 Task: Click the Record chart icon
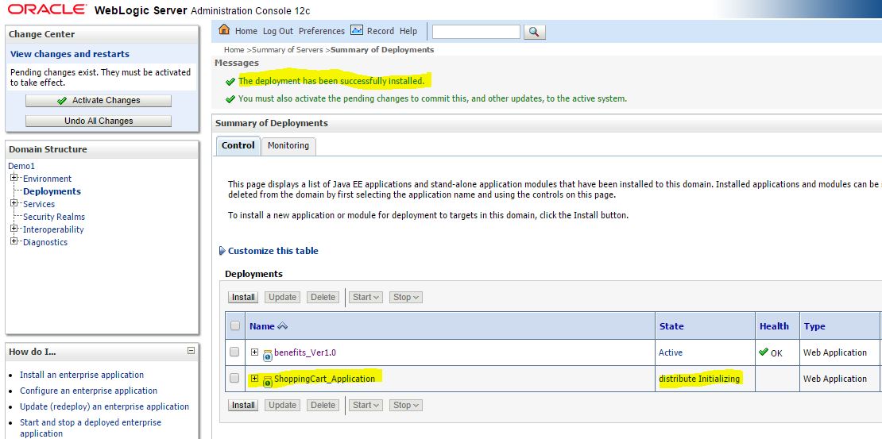coord(357,30)
